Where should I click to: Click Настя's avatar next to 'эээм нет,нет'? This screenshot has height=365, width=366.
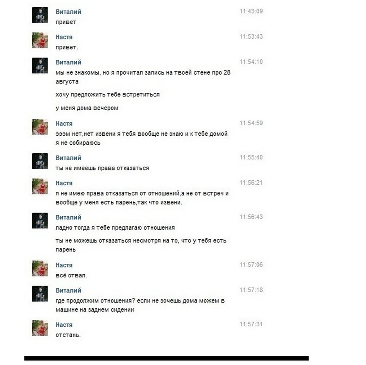click(x=40, y=127)
